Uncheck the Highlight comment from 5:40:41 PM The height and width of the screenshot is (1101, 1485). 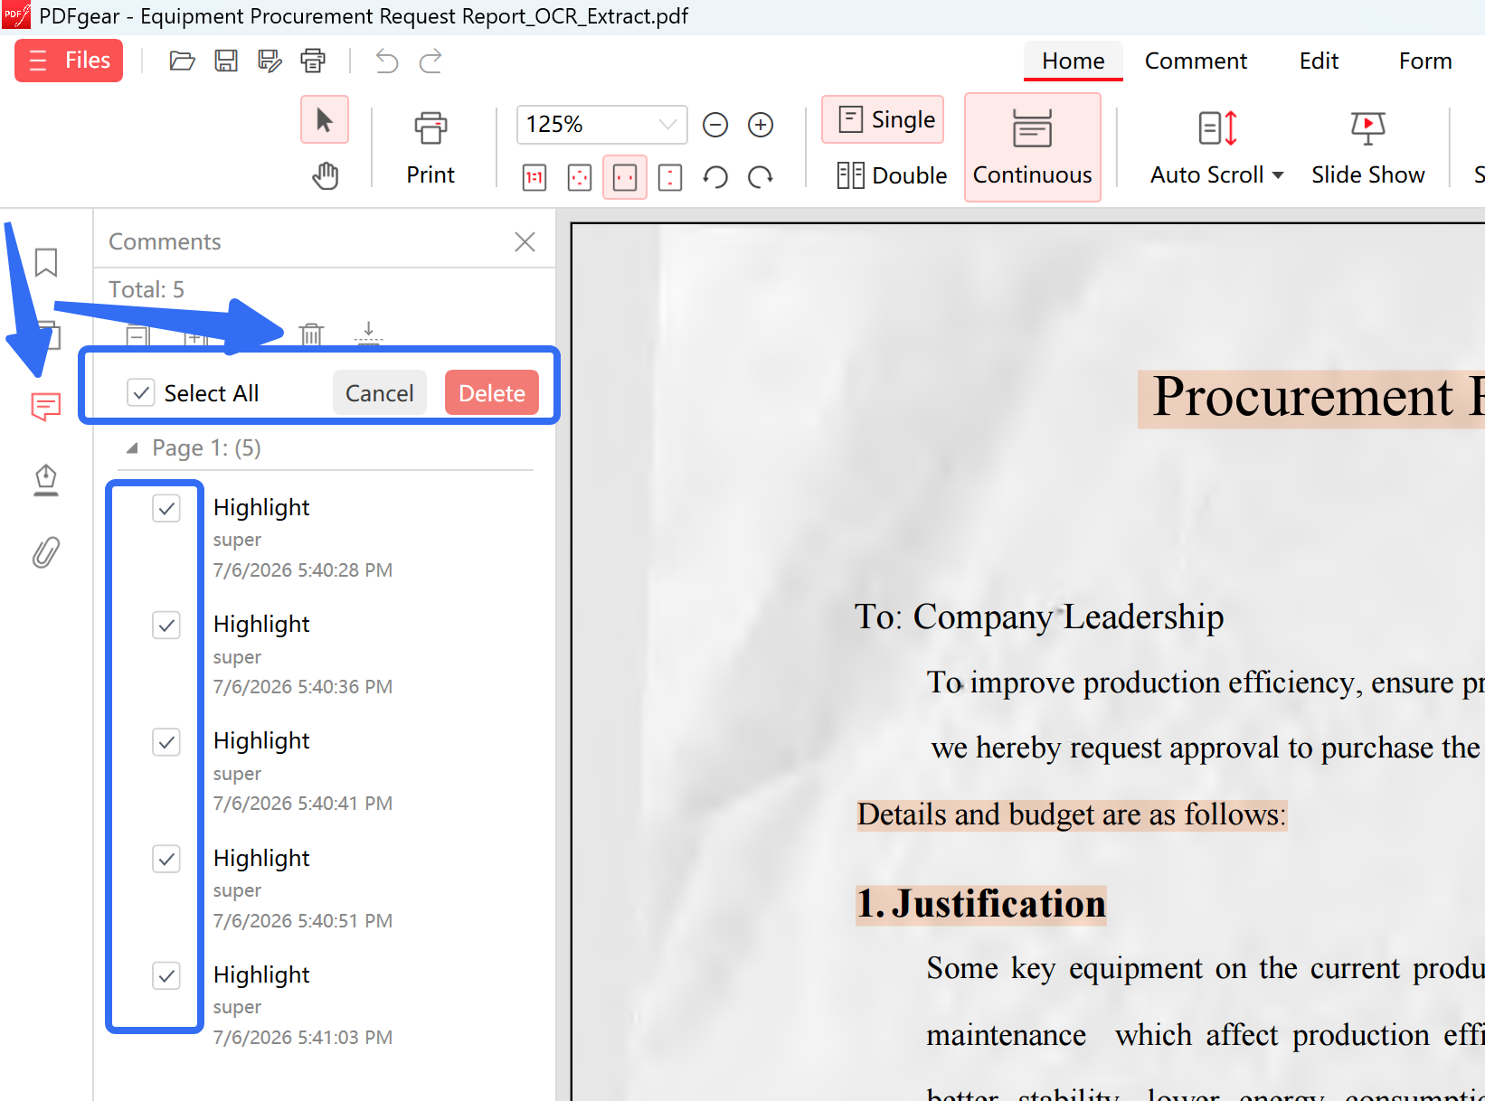(x=166, y=742)
